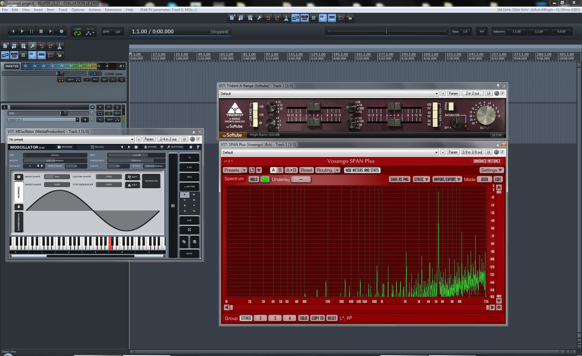Open the ASIO In 1 input dropdown

pyautogui.click(x=43, y=120)
